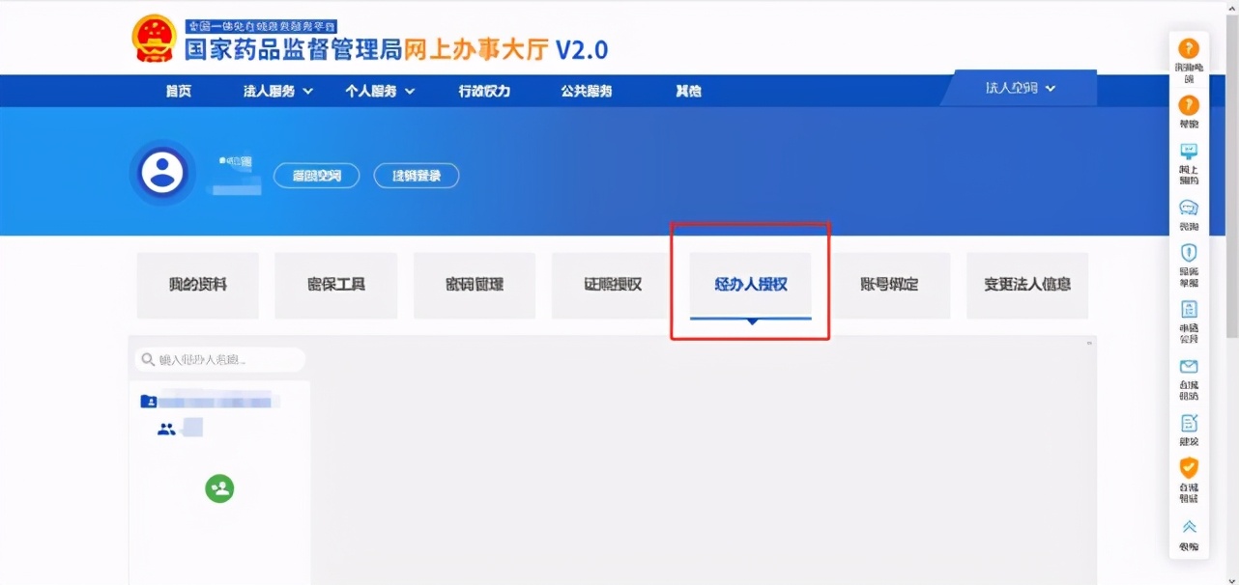Click the envelope mail icon in right sidebar
This screenshot has width=1239, height=585.
[1189, 367]
